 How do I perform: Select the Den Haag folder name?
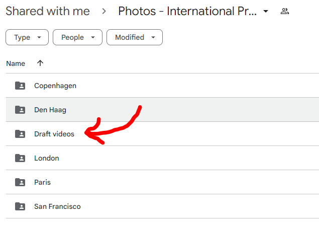point(50,110)
